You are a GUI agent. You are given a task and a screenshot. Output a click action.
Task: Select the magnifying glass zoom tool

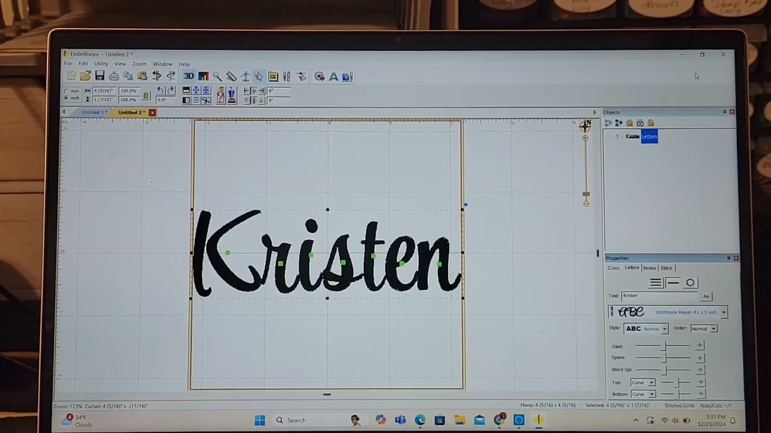tap(217, 76)
